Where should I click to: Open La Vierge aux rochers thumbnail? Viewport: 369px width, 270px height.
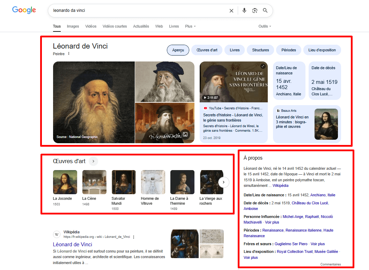pos(212,182)
